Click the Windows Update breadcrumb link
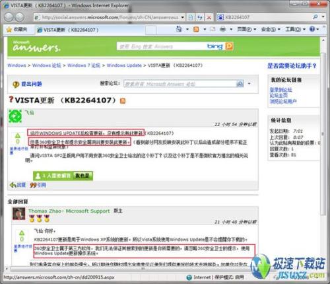Image resolution: width=330 pixels, height=284 pixels. coord(124,65)
